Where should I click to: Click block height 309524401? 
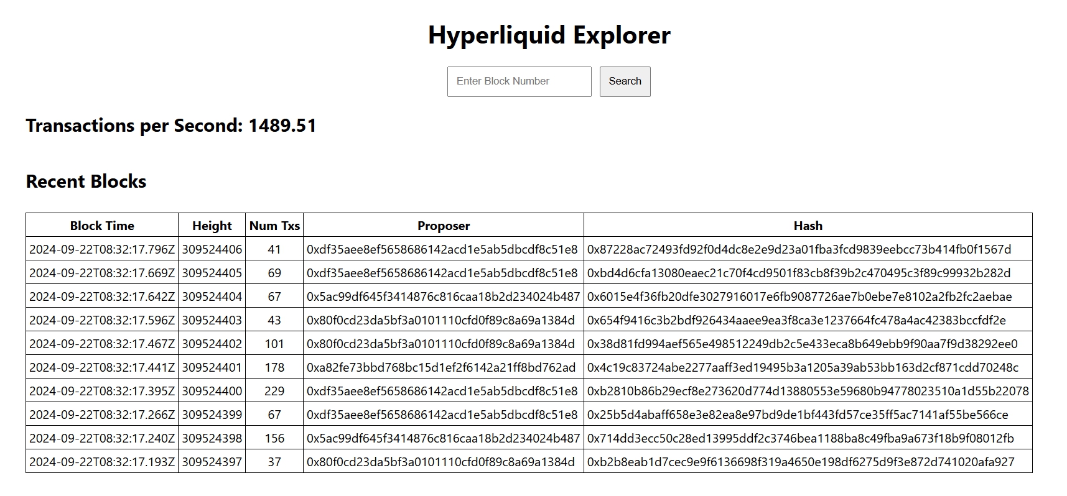pos(212,367)
